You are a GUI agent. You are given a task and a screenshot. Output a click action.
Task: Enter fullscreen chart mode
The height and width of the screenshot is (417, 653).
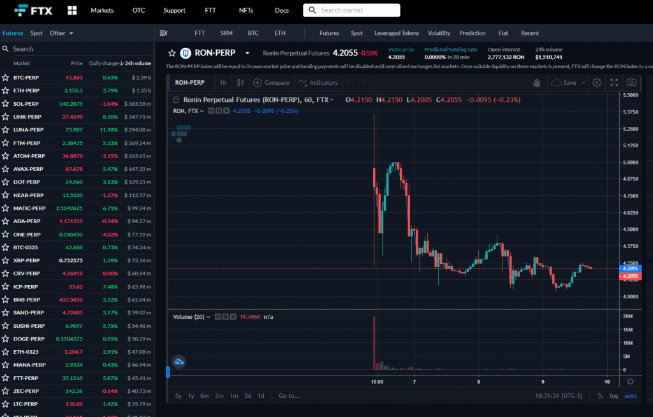tap(614, 82)
